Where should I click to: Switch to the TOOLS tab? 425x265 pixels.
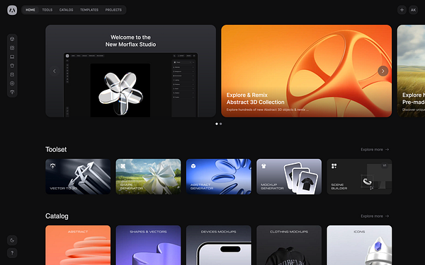pos(47,10)
